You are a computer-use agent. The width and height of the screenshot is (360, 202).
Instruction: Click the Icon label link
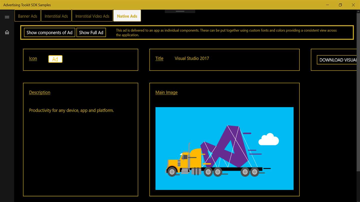click(33, 58)
